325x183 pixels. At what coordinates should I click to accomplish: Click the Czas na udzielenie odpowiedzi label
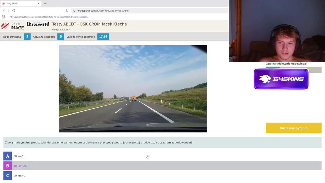286,64
